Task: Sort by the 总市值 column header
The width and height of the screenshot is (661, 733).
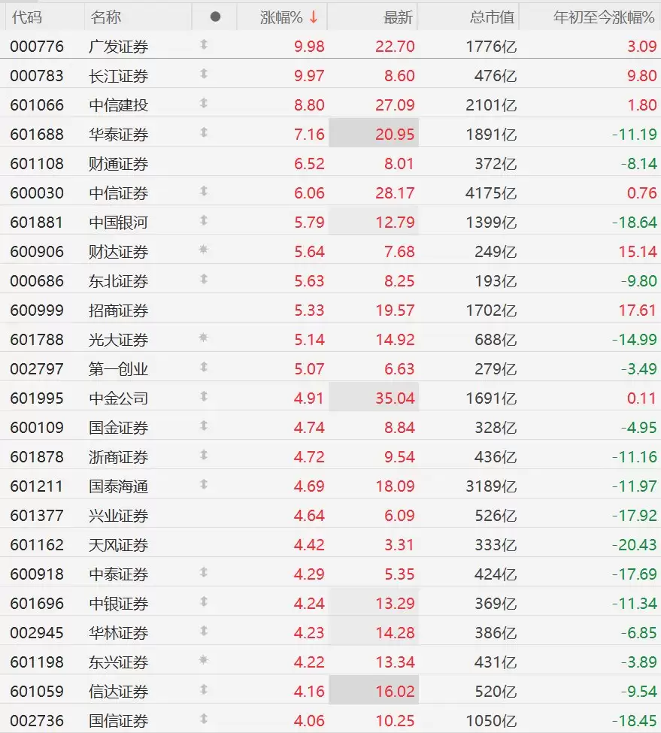Action: (x=493, y=17)
